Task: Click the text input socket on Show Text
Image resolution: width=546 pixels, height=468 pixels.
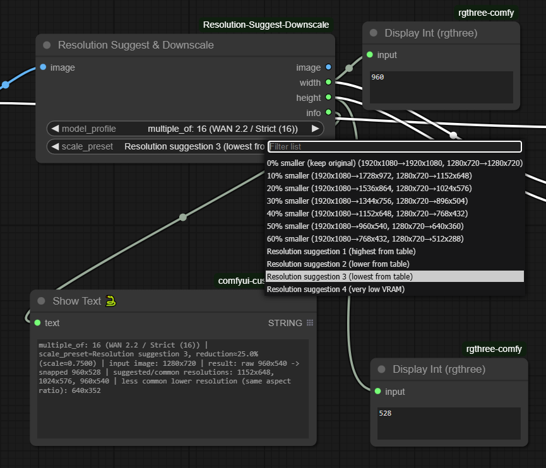Action: click(x=38, y=323)
